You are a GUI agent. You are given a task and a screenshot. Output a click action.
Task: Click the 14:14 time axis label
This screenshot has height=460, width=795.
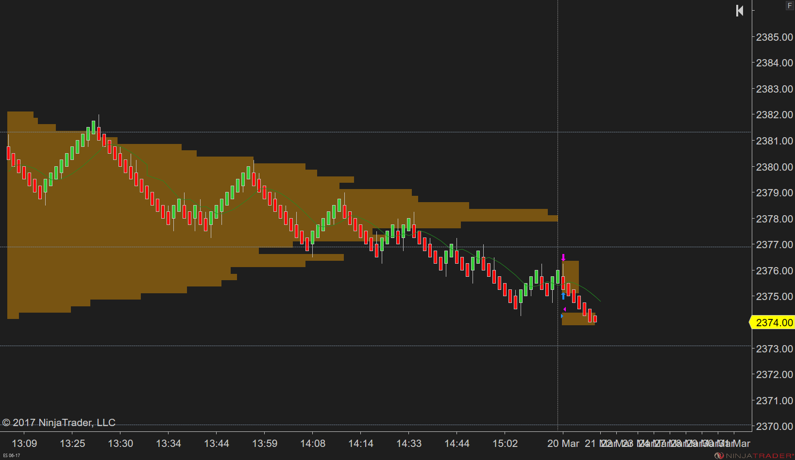361,444
